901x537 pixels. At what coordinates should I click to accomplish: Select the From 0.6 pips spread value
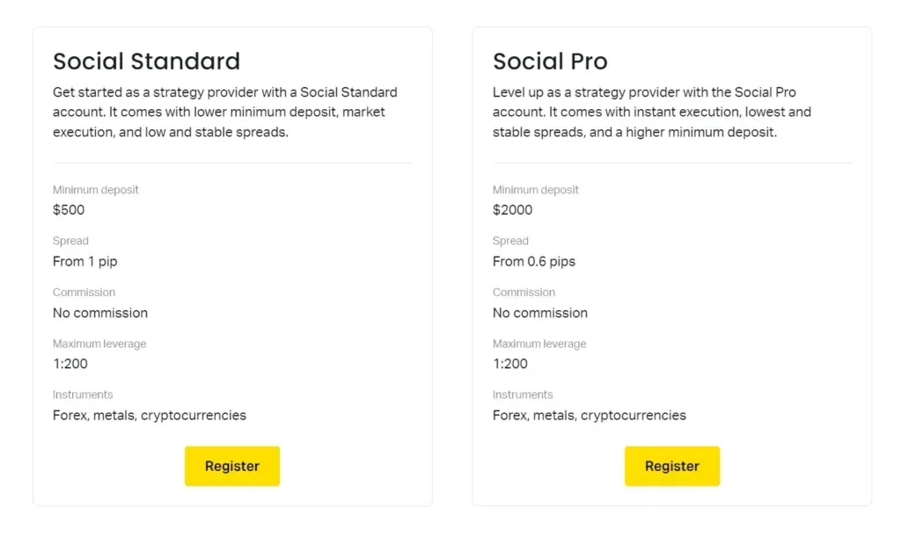tap(533, 261)
